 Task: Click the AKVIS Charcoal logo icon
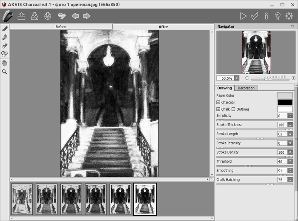[7, 16]
